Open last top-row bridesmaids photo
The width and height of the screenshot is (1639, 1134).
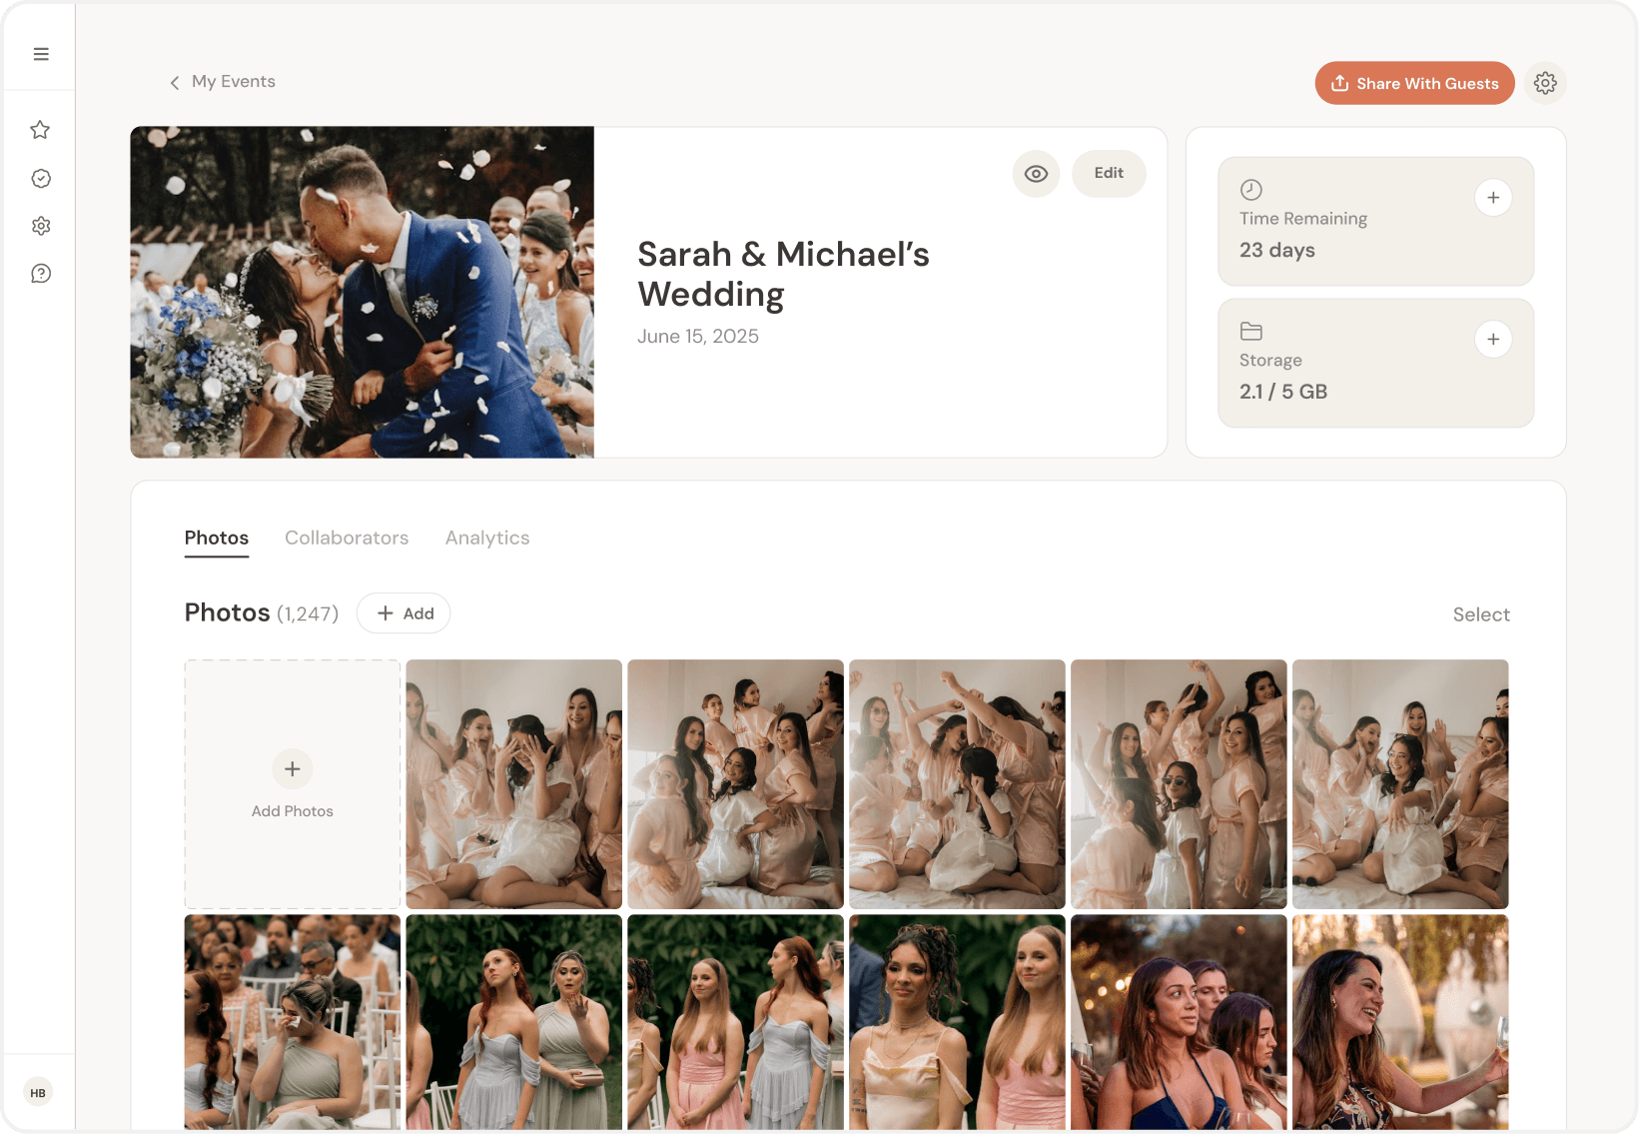tap(1400, 784)
